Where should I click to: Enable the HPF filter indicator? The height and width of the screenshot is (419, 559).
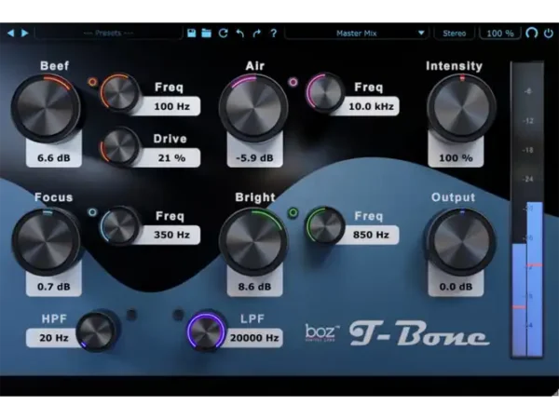click(132, 315)
